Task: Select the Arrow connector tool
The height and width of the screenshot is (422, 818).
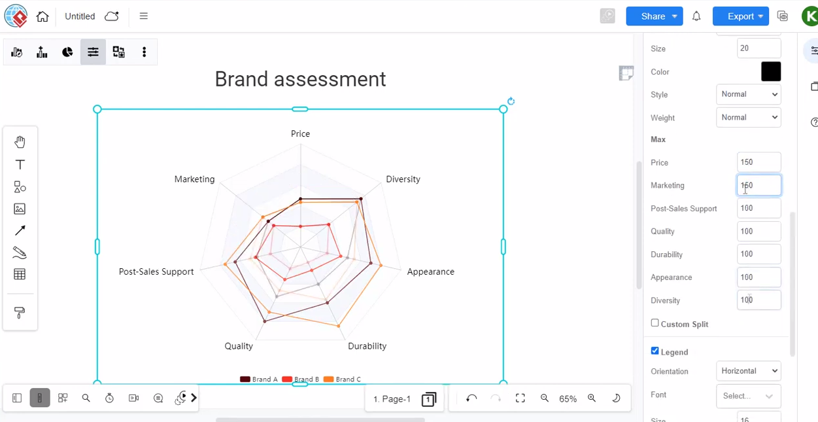Action: coord(20,231)
